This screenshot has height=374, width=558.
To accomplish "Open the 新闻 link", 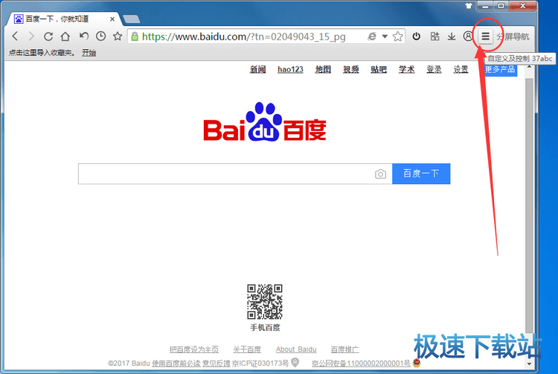I will [257, 69].
